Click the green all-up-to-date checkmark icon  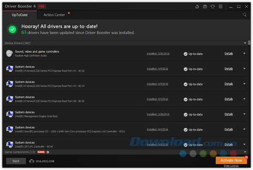coord(12,29)
